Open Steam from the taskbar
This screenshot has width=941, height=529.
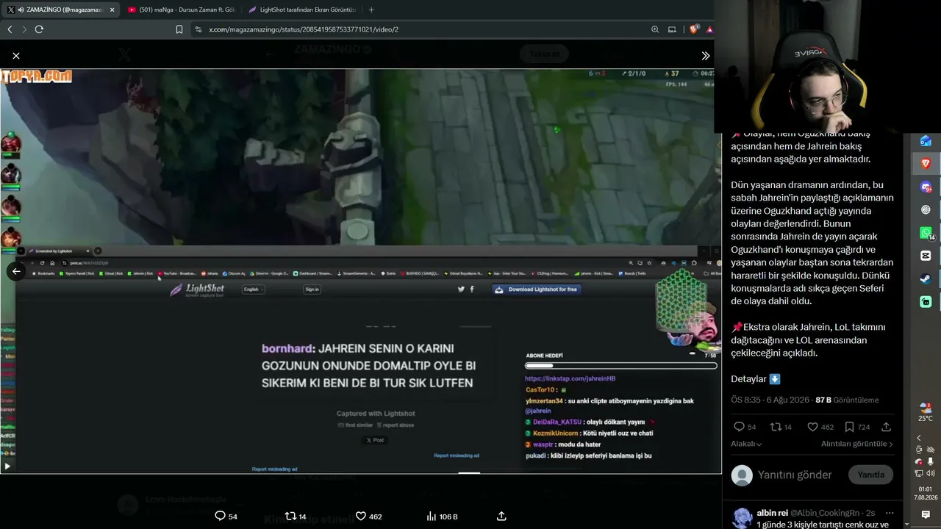[926, 279]
